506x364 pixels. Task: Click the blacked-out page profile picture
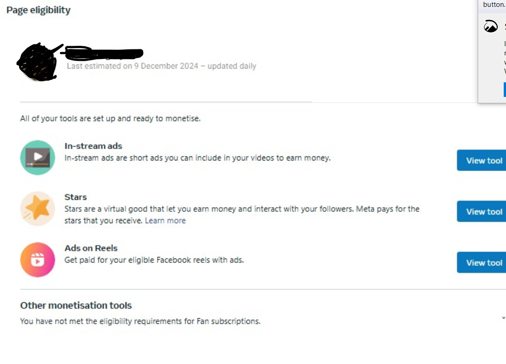(x=37, y=62)
